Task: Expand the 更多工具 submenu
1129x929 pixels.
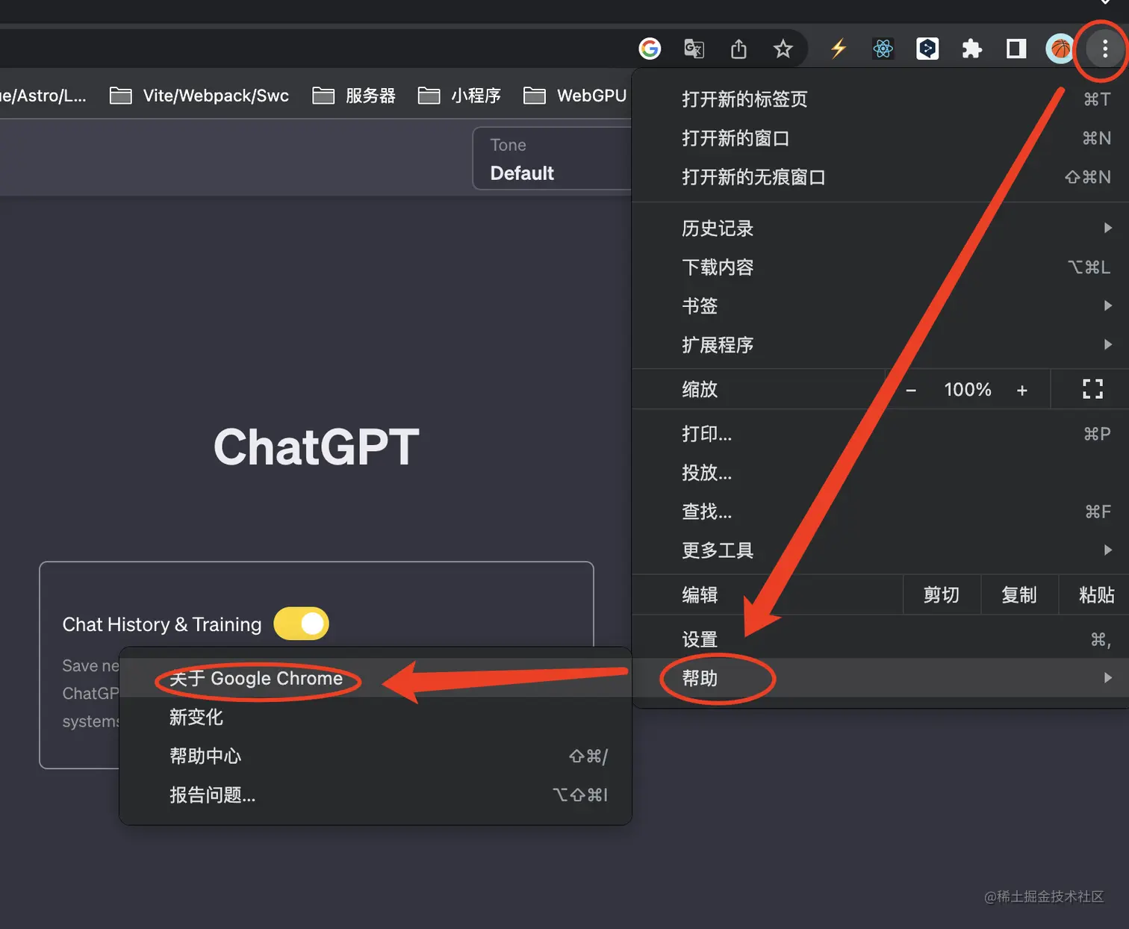Action: [x=880, y=550]
